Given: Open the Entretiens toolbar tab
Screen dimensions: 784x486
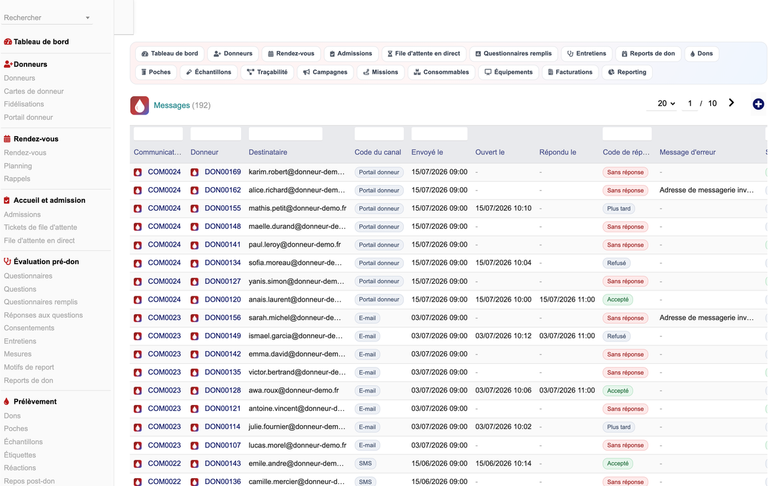Looking at the screenshot, I should tap(586, 54).
